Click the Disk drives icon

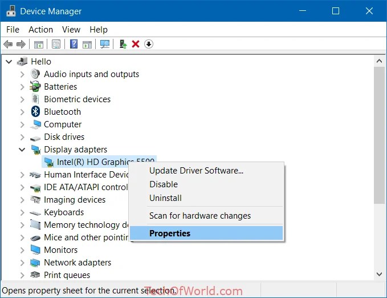point(35,138)
